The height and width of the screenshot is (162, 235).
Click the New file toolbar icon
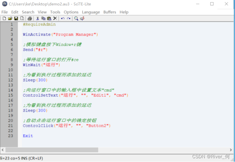pyautogui.click(x=4, y=18)
